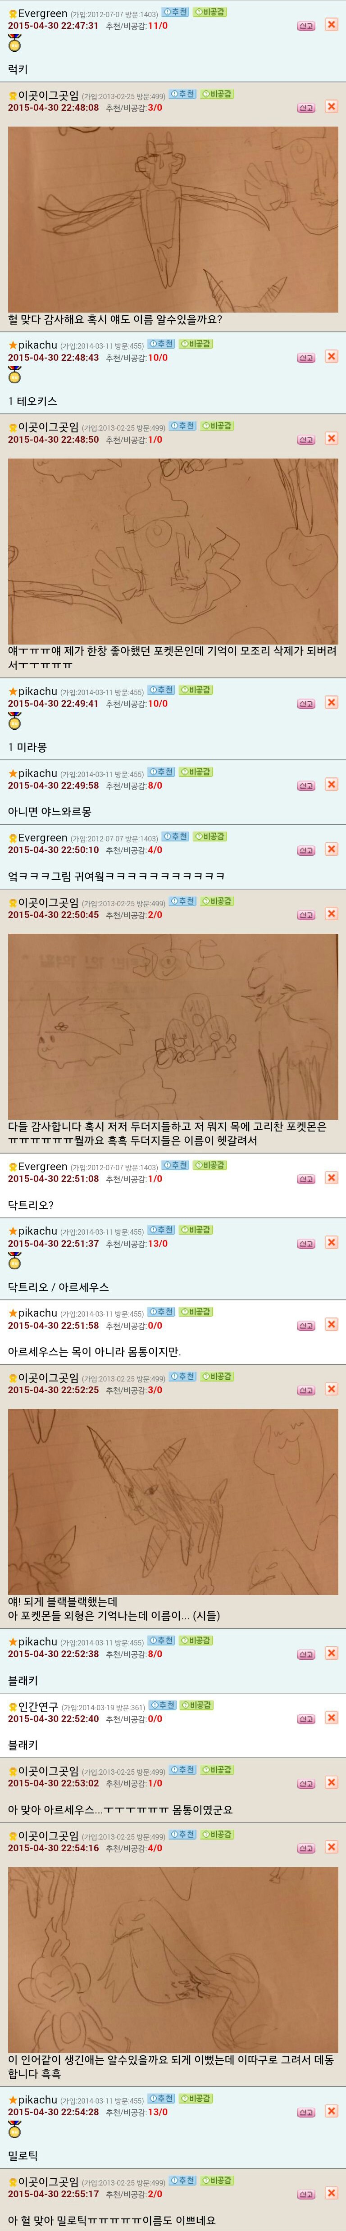The height and width of the screenshot is (2231, 346).
Task: Report pikachu's 테오키스 comment via 신고 icon
Action: click(x=305, y=358)
